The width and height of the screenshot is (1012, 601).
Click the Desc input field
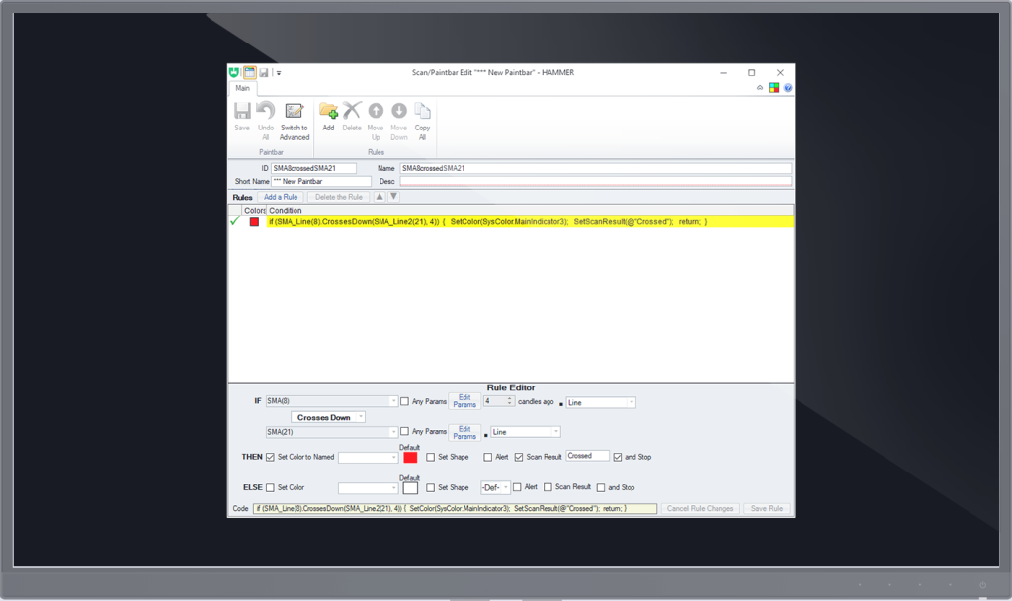pyautogui.click(x=595, y=182)
